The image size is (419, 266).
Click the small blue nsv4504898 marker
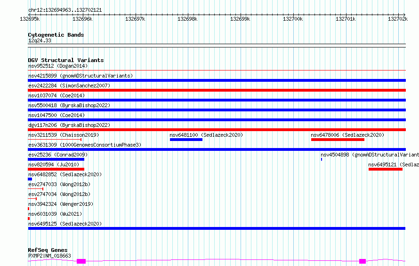[322, 159]
